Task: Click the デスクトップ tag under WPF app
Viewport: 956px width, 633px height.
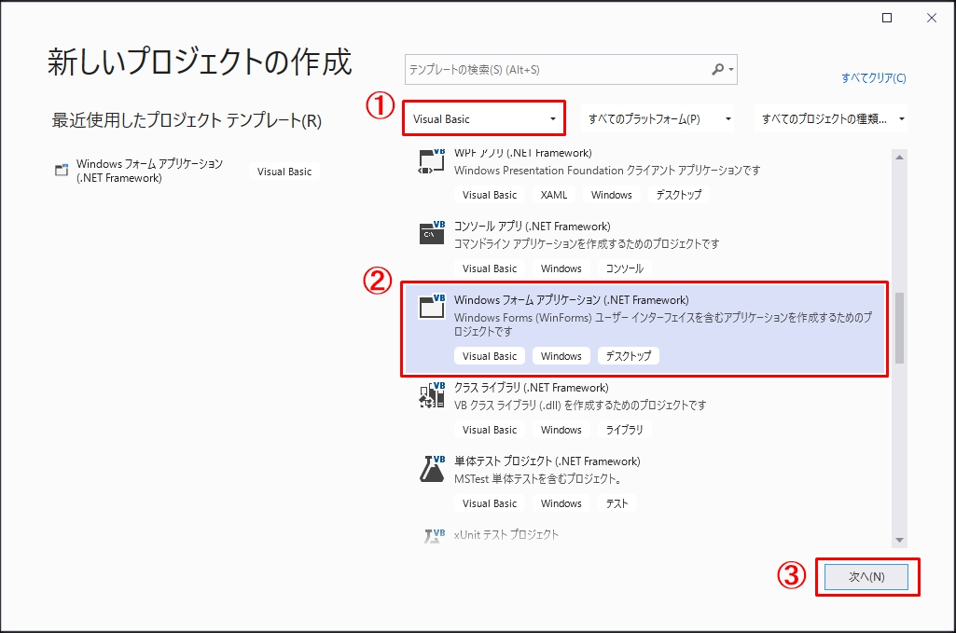Action: pos(679,195)
